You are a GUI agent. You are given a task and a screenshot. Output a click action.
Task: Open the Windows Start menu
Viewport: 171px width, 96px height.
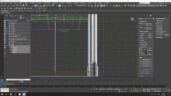(2, 94)
